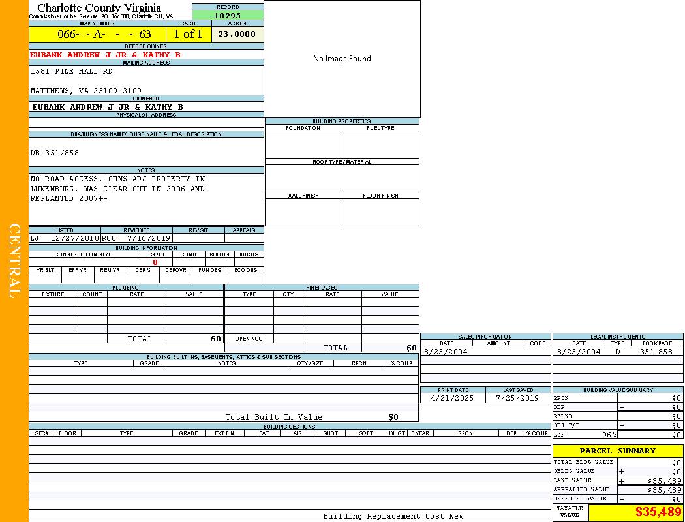Click the sales information date 8/23/2004
Viewport: 685px width, 522px height.
point(446,352)
